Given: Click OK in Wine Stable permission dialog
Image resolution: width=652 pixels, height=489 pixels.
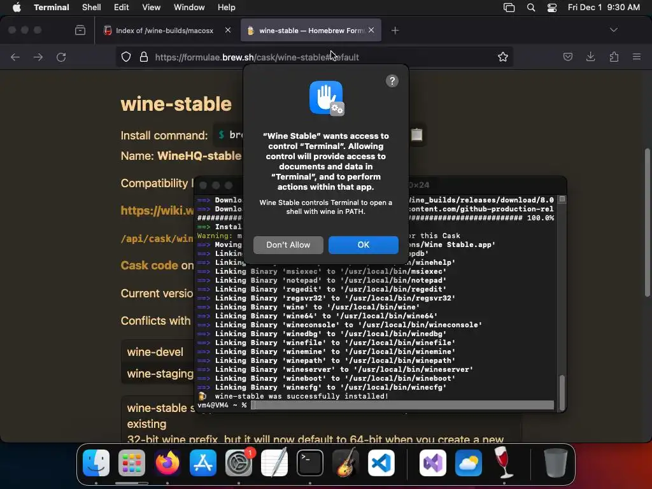Looking at the screenshot, I should (363, 245).
